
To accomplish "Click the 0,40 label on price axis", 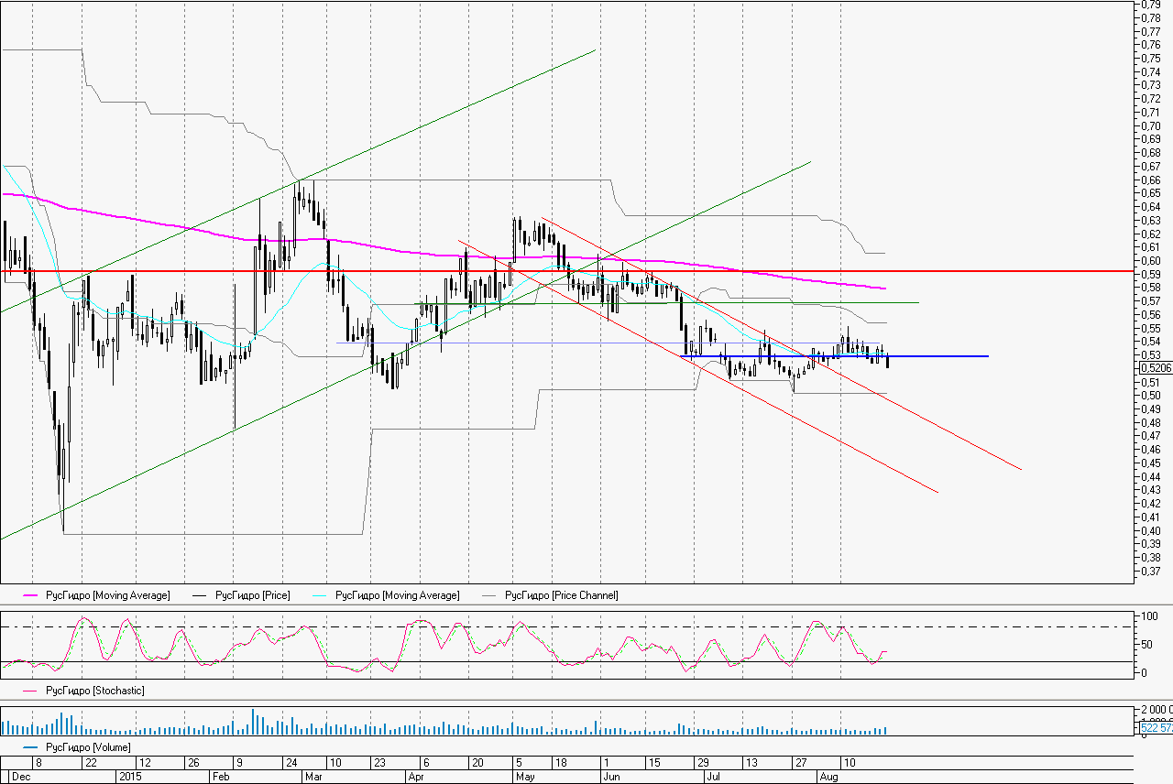I will pyautogui.click(x=1152, y=530).
